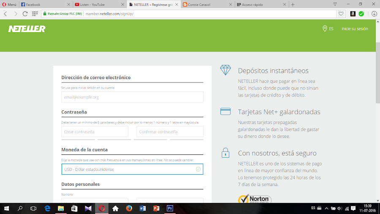Screen dimensions: 380x214
Task: Bookmark page with the heart icon
Action: pyautogui.click(x=341, y=14)
